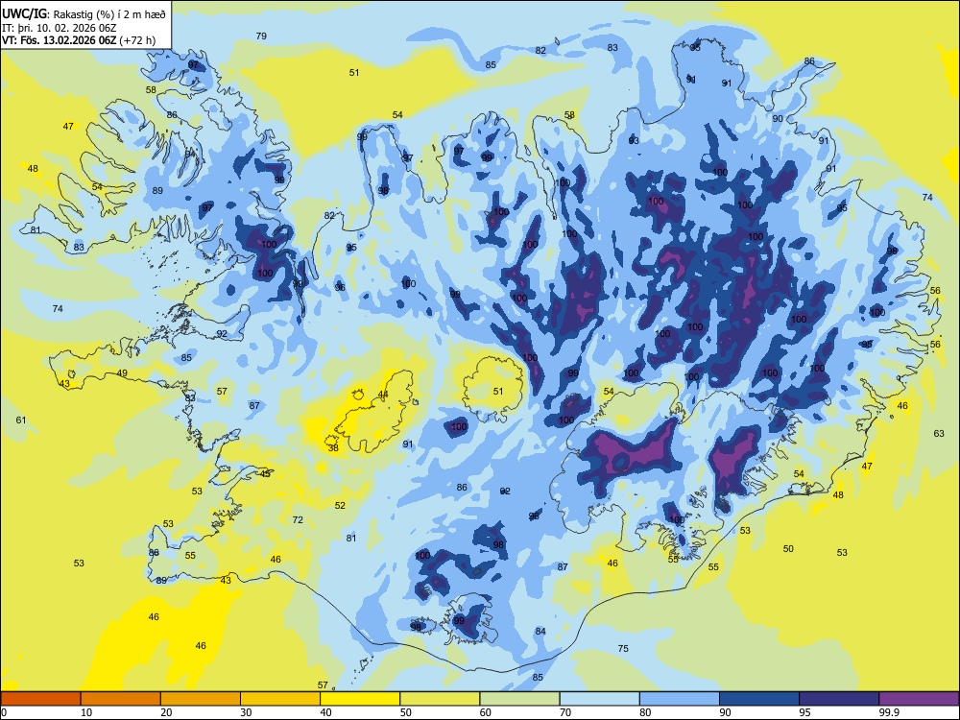Click the amber 30–40 legend swatch
Viewport: 960px width, 720px height.
[x=280, y=699]
